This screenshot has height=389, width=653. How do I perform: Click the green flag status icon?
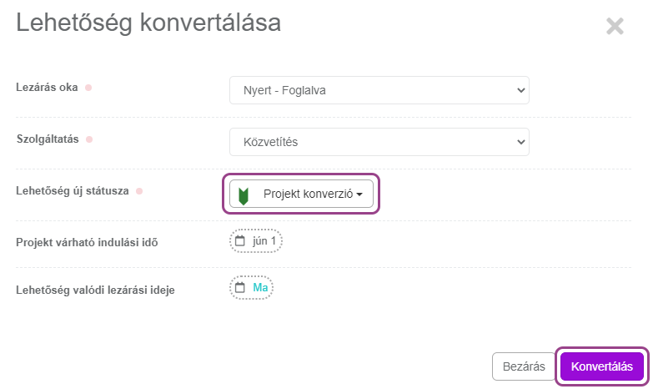pyautogui.click(x=244, y=194)
